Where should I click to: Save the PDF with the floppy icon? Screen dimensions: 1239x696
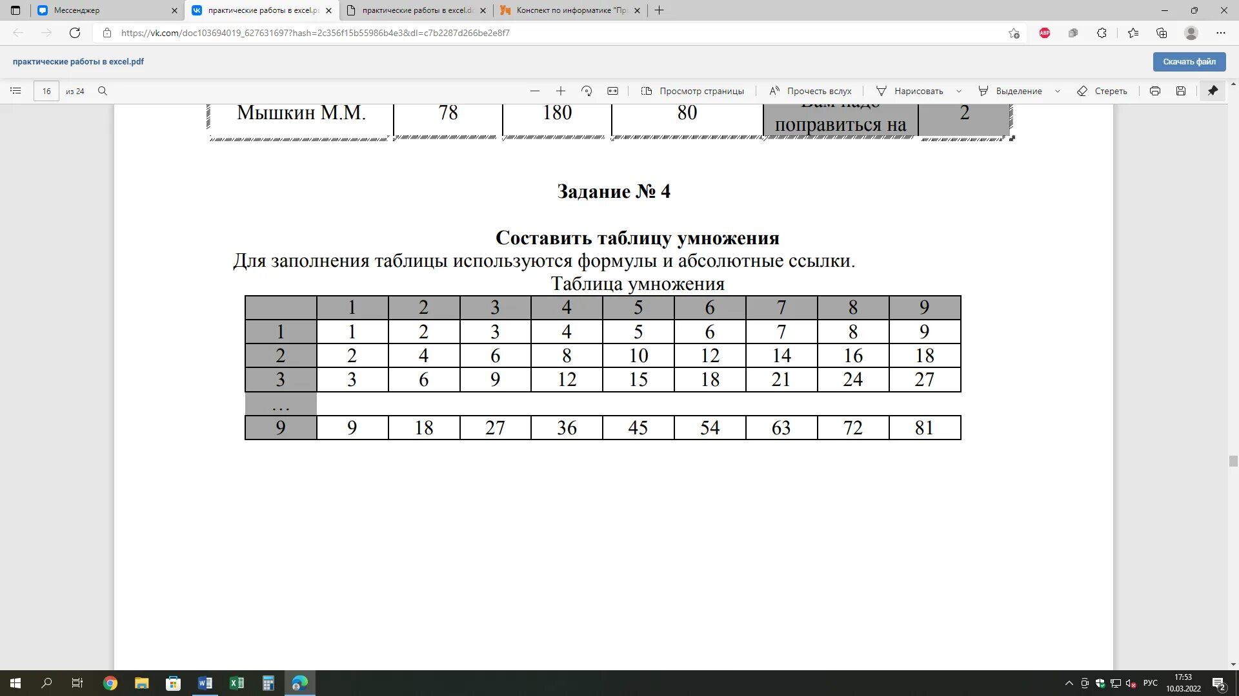1180,91
